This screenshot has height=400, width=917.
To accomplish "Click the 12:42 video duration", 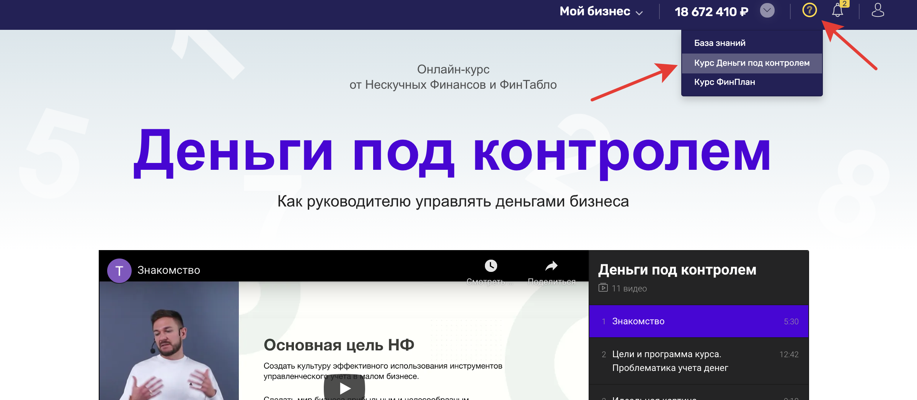I will [x=789, y=354].
